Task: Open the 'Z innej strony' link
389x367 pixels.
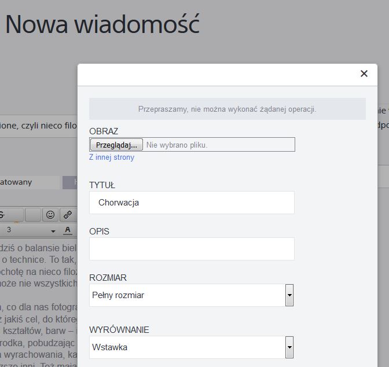Action: [112, 157]
